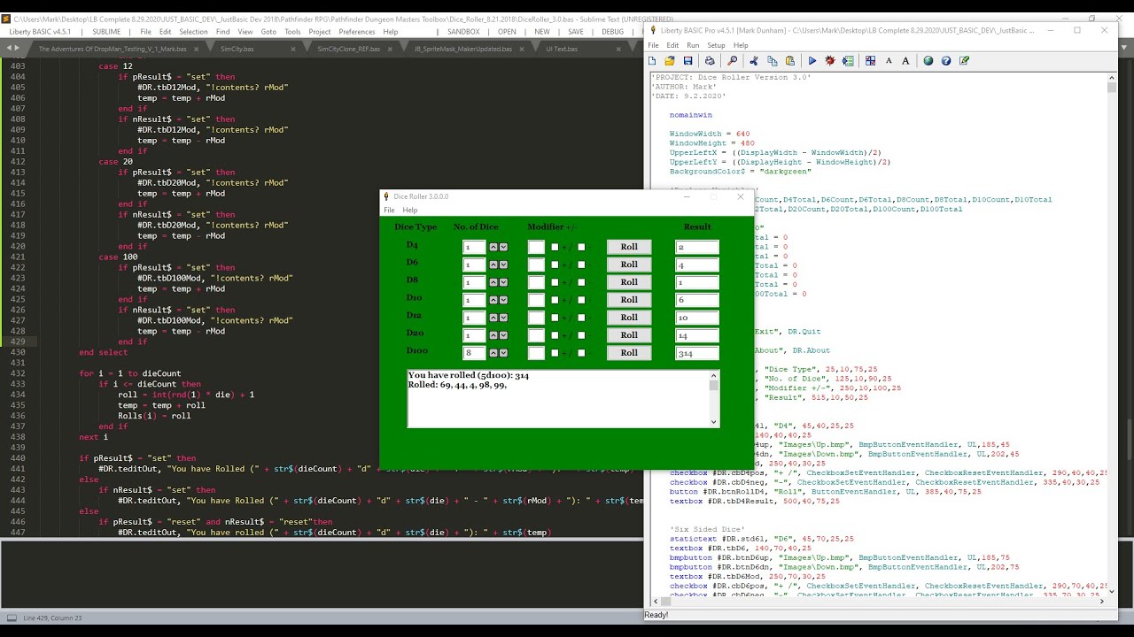Roll the D100 dice
Screen dimensions: 1134x637
[x=629, y=353]
